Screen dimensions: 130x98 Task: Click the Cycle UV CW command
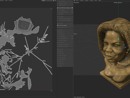pyautogui.click(x=62, y=56)
